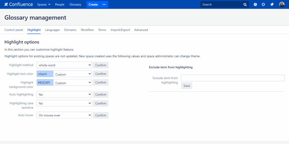Image resolution: width=289 pixels, height=144 pixels.
Task: Open the user profile avatar
Action: 282,4
